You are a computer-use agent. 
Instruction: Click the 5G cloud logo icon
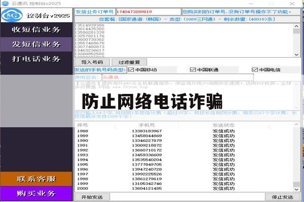click(12, 15)
